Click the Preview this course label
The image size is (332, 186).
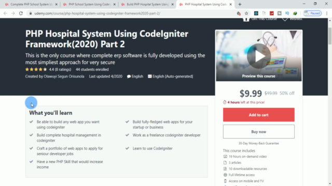click(259, 76)
